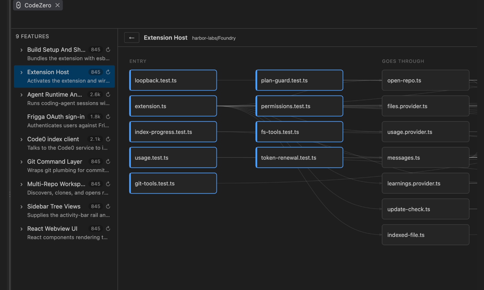The height and width of the screenshot is (290, 484).
Task: Open the learnings.provider.ts node
Action: [x=426, y=183]
